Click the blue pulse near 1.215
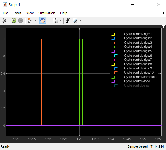This screenshot has height=150, width=166. [30, 82]
